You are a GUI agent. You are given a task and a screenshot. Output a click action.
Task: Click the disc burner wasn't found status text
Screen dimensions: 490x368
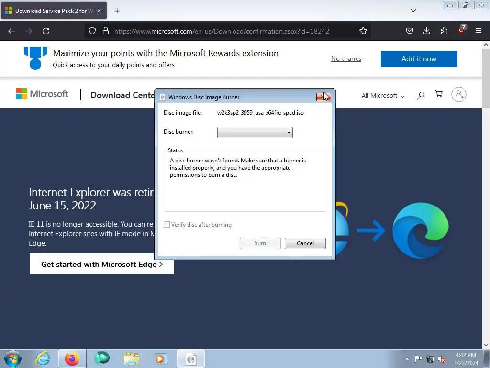click(238, 168)
